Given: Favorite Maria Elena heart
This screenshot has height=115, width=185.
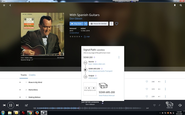Looking at the screenshot, I should (147, 89).
